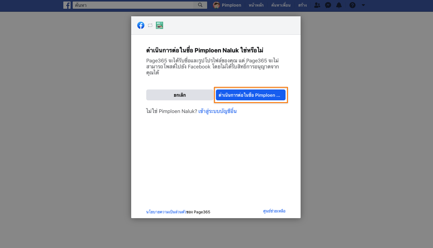Open the สร้าง create menu
433x248 pixels.
302,5
